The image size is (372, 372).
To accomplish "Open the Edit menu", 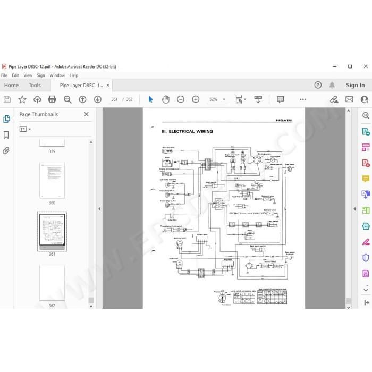I will [x=15, y=75].
